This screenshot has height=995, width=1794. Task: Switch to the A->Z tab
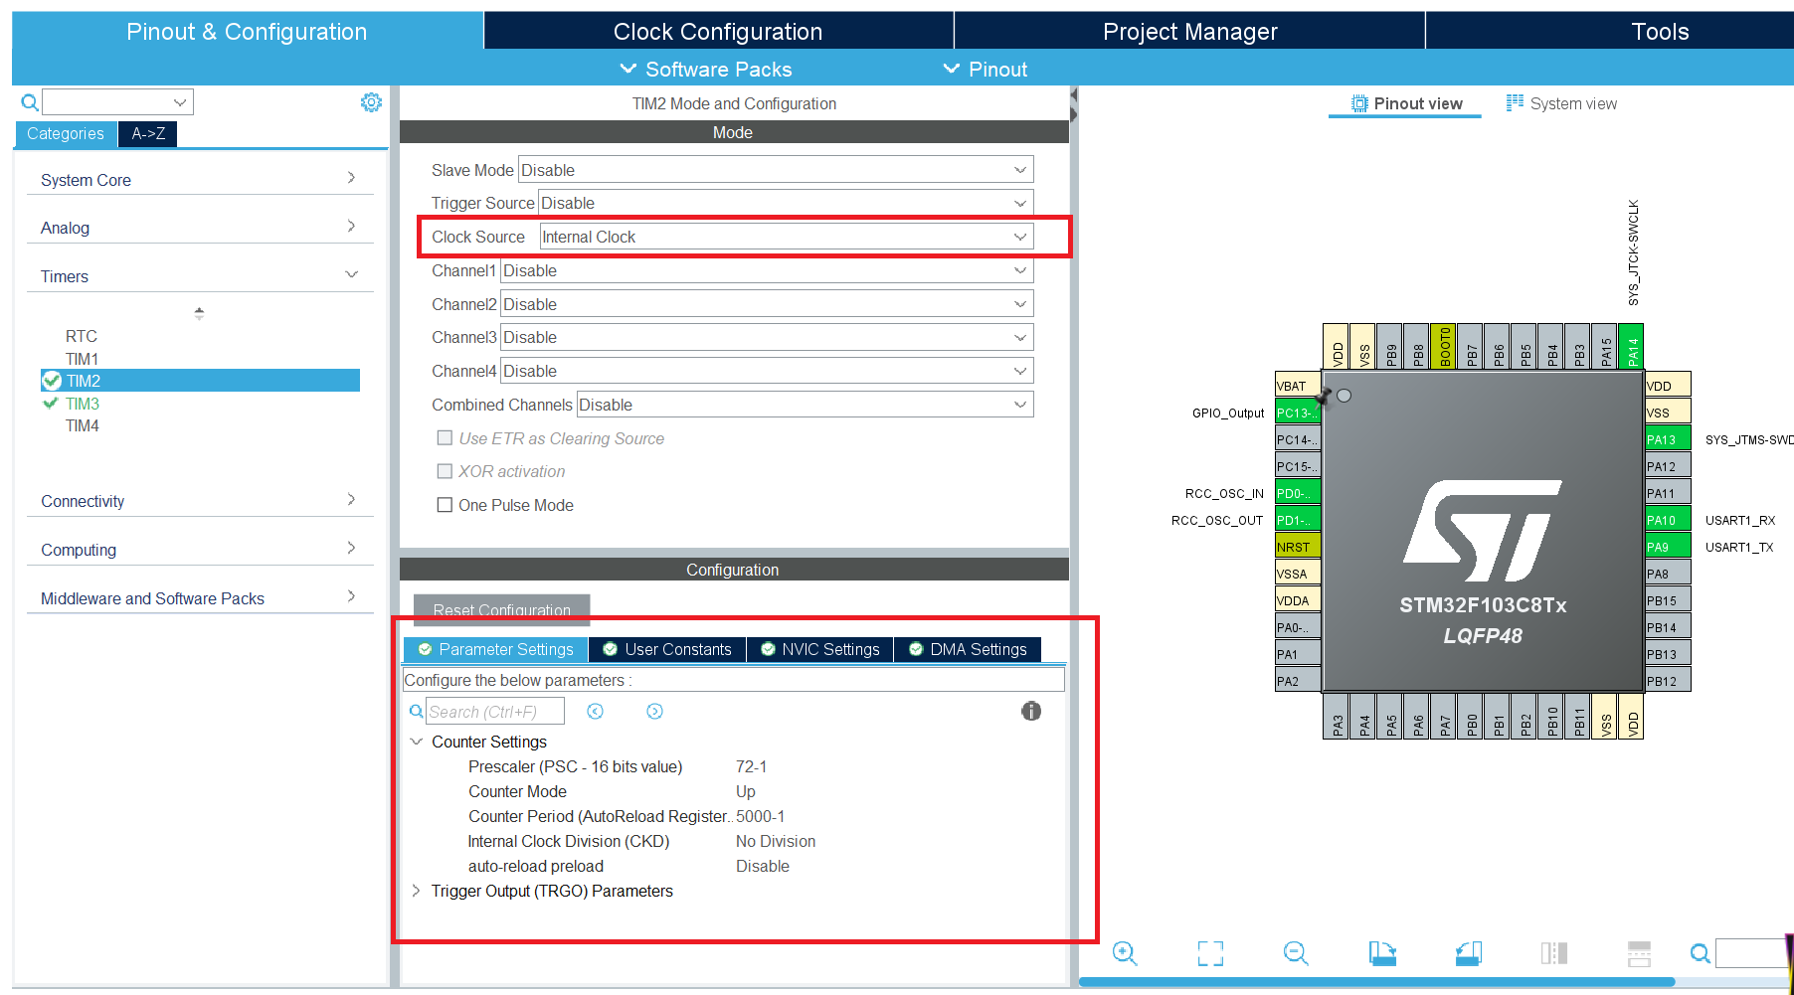click(148, 133)
